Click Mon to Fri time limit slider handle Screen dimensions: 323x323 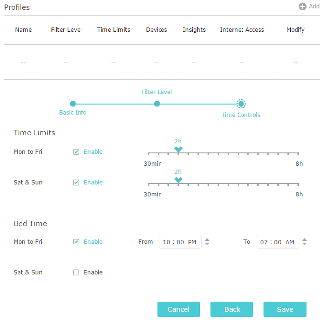coord(178,149)
